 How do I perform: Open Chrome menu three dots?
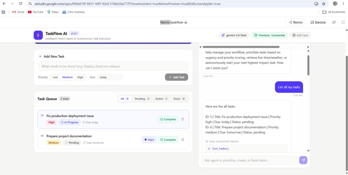click(344, 3)
